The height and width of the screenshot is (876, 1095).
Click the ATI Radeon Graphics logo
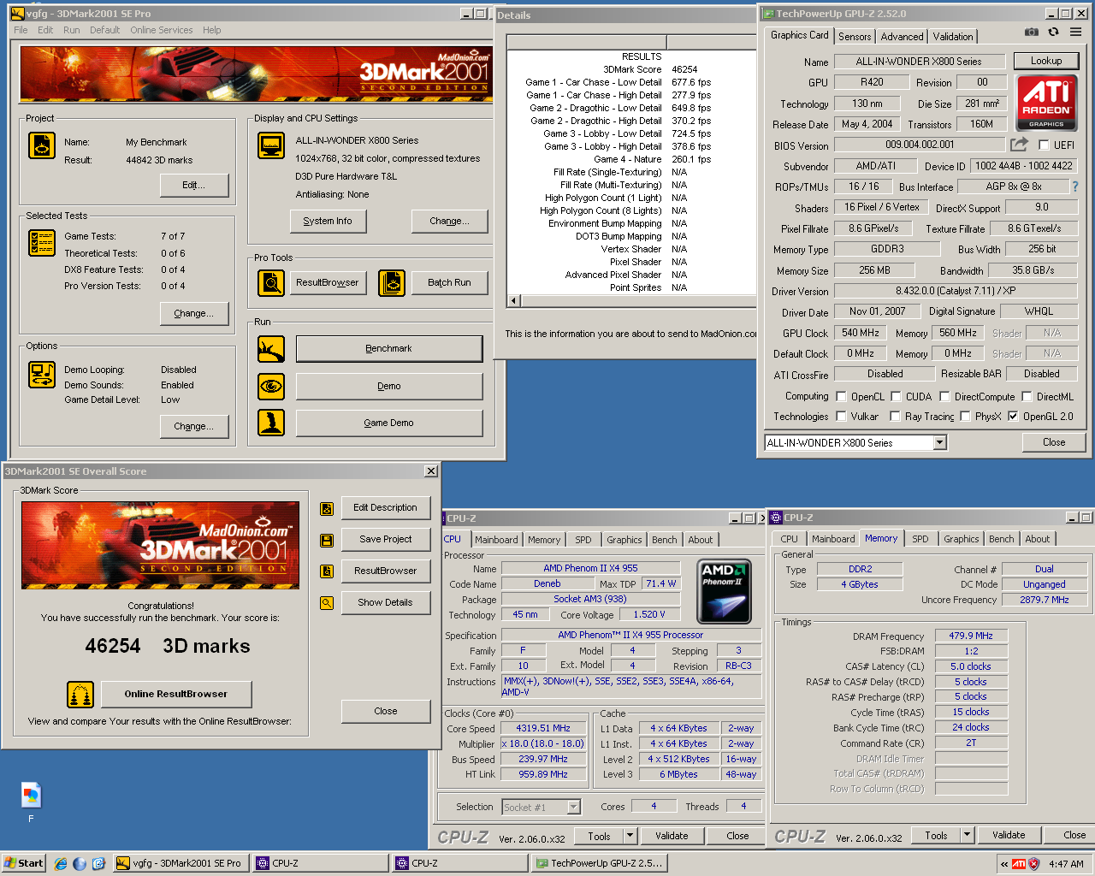(1046, 103)
